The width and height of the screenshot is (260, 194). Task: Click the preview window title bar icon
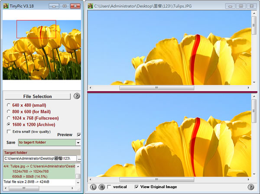(90, 6)
